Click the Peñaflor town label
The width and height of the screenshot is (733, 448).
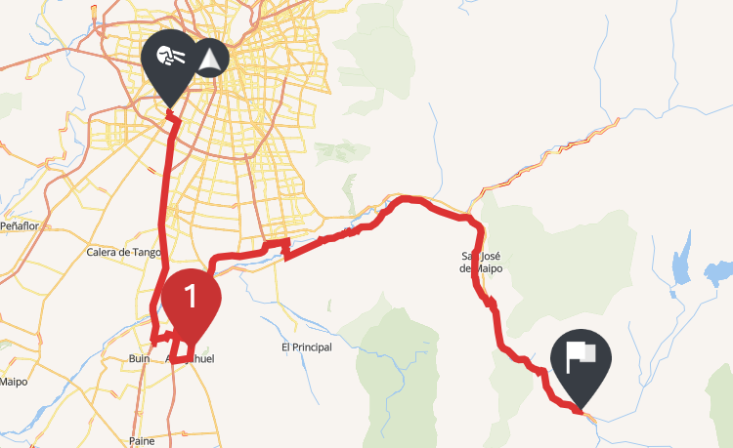click(x=20, y=226)
